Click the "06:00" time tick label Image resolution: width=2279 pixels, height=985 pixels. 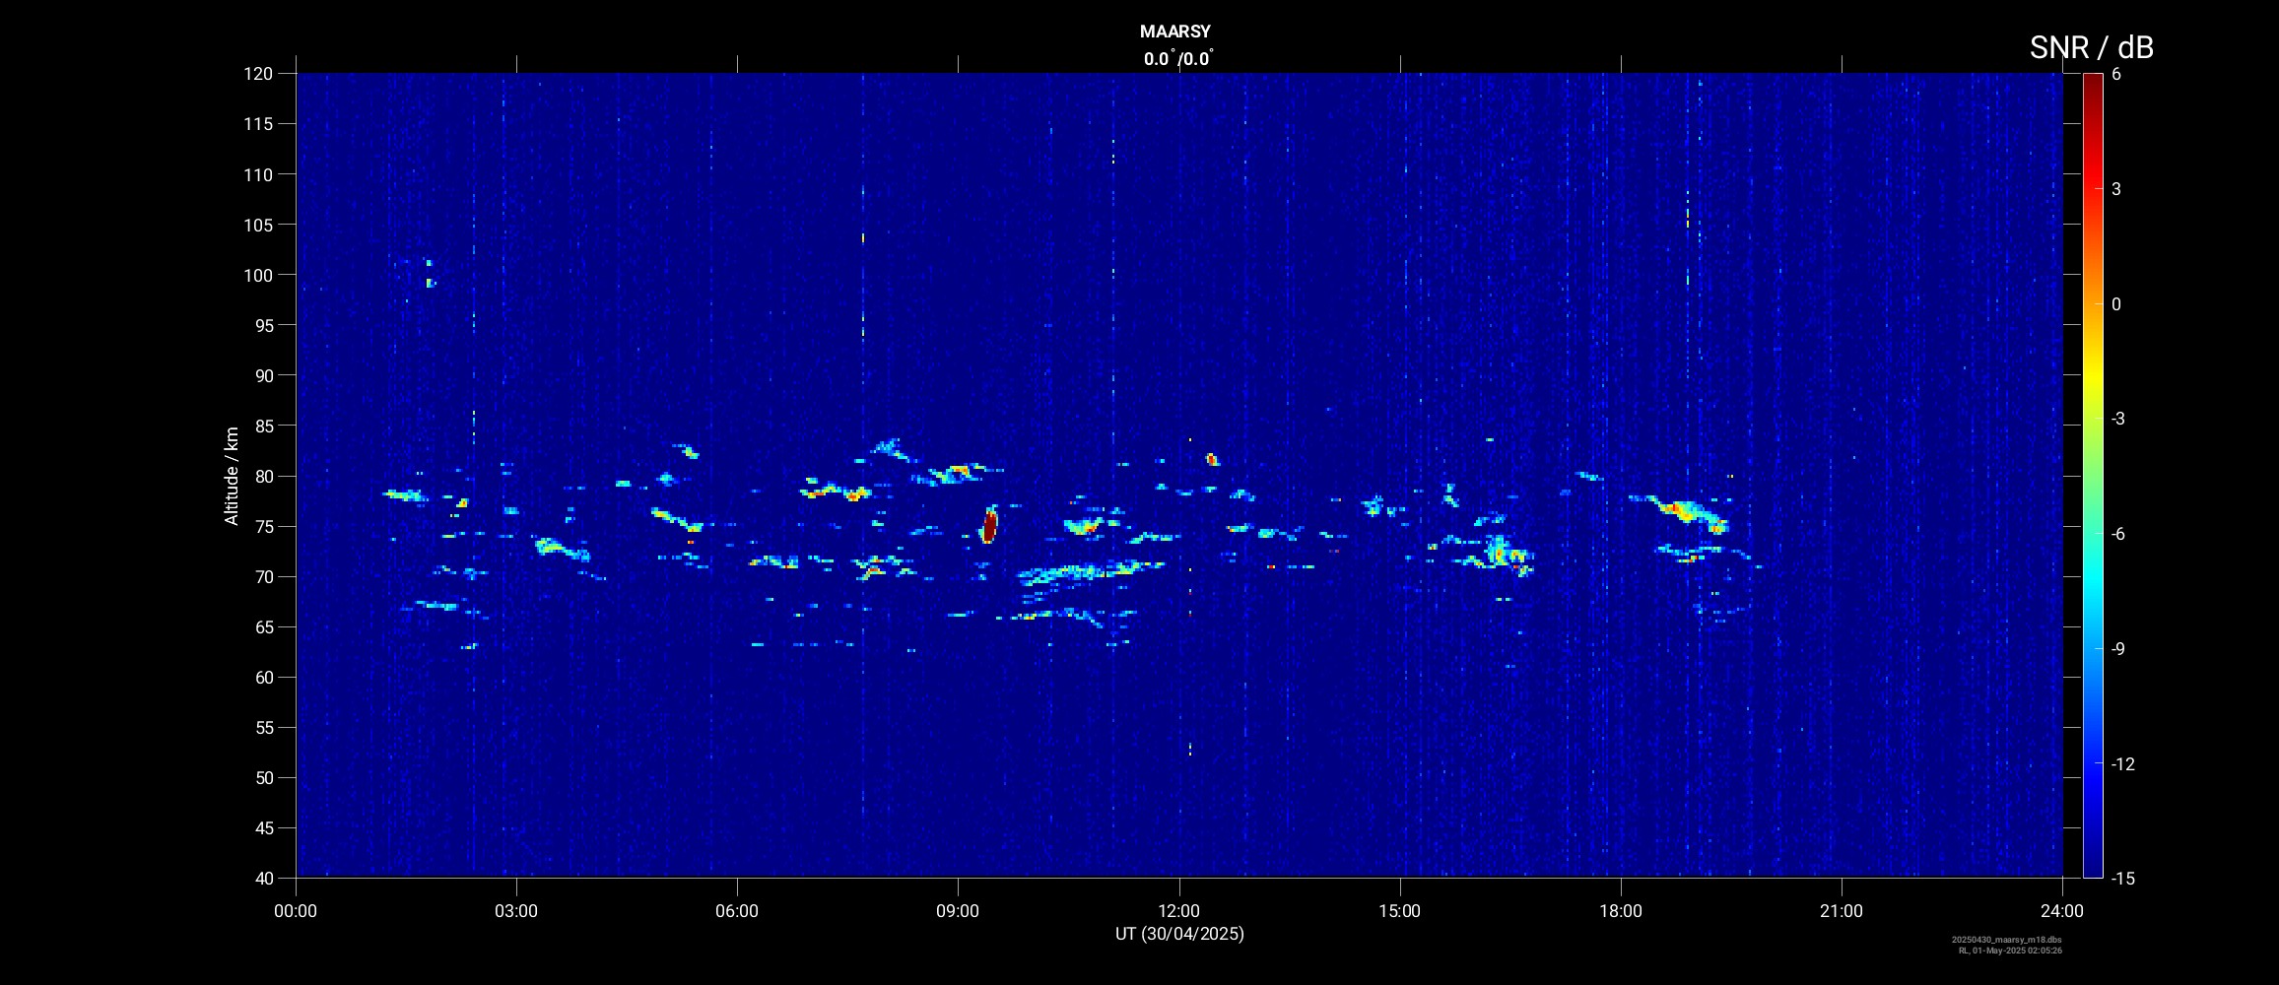click(737, 911)
